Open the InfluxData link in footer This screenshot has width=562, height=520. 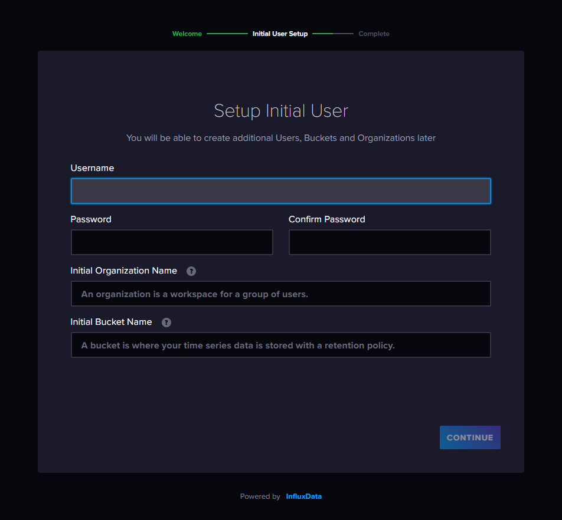pyautogui.click(x=304, y=496)
